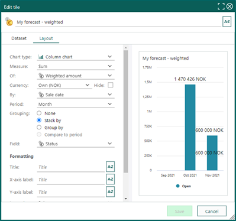Image resolution: width=236 pixels, height=221 pixels.
Task: Click the dialog resize grip corner
Action: click(232, 217)
